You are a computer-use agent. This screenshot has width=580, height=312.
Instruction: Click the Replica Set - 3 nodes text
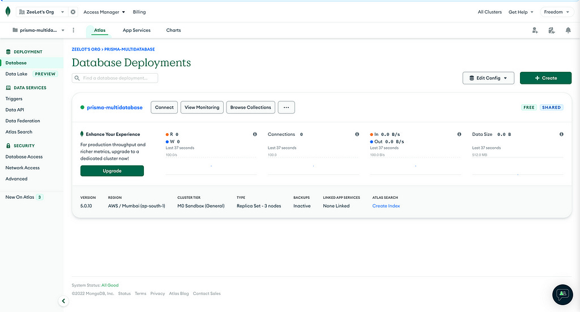259,206
